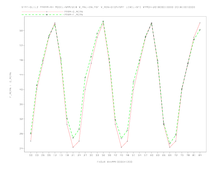Click the x-axis tick label 75
This screenshot has width=218, height=169.
(x=182, y=155)
